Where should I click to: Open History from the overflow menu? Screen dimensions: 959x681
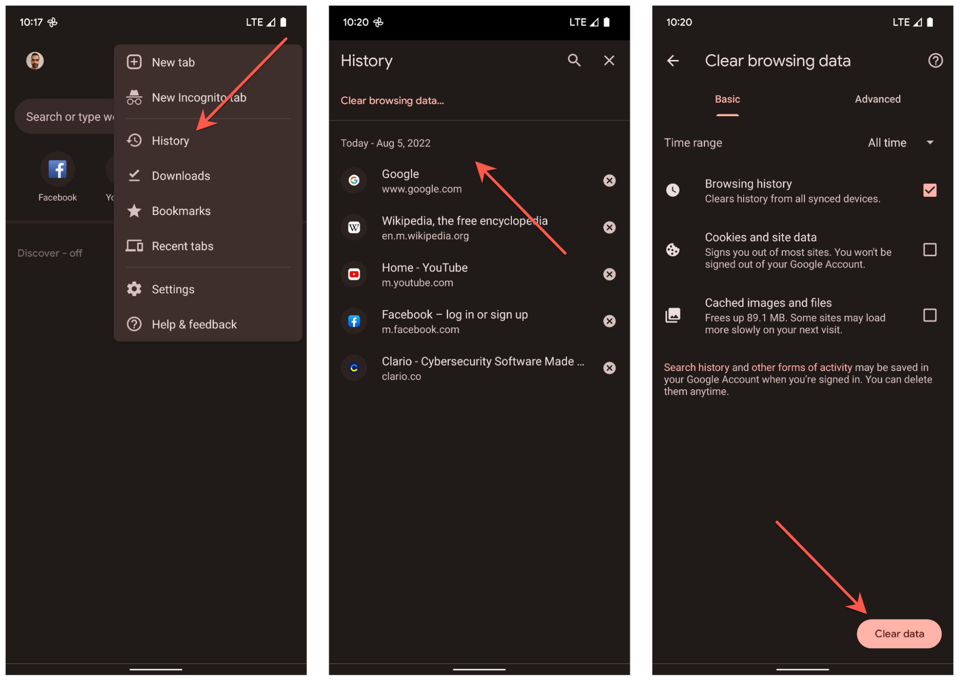point(208,141)
